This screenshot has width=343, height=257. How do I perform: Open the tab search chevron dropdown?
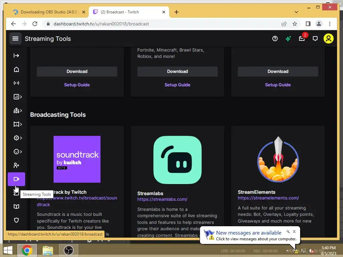[296, 12]
